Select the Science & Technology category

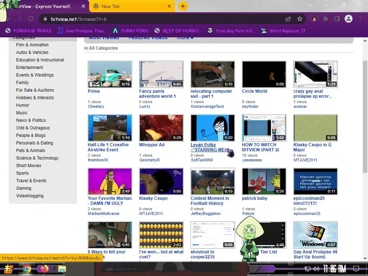37,158
